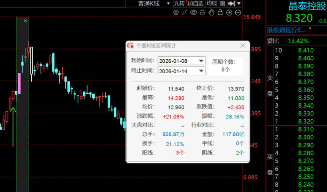Viewport: 327px width, 192px height.
Task: Select sell level 3 price 8.340
Action: click(306, 105)
